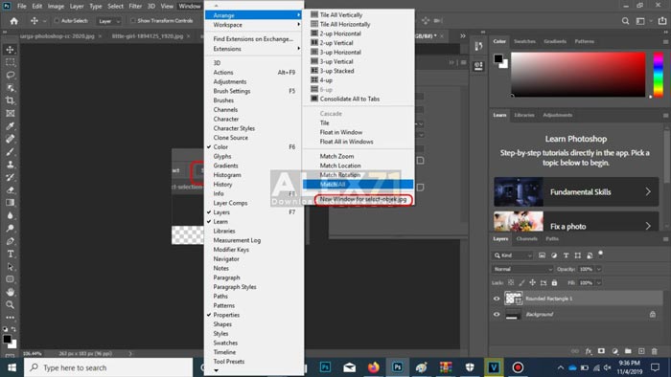Toggle the Auto-Select checkbox
The image size is (671, 377).
[57, 20]
